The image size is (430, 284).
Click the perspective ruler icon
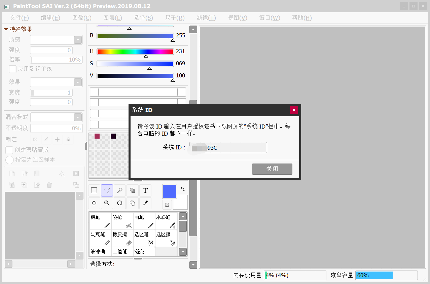[62, 174]
